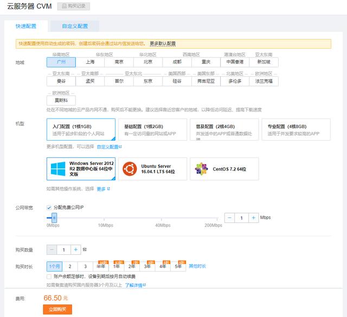Focus the Mbps bandwidth value field
Screen dimensions: 347x317
click(x=242, y=218)
